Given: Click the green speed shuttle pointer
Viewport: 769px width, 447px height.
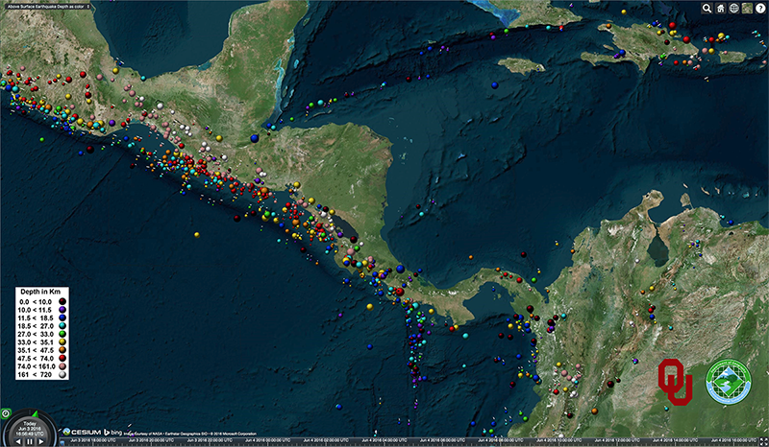Looking at the screenshot, I should (x=36, y=414).
